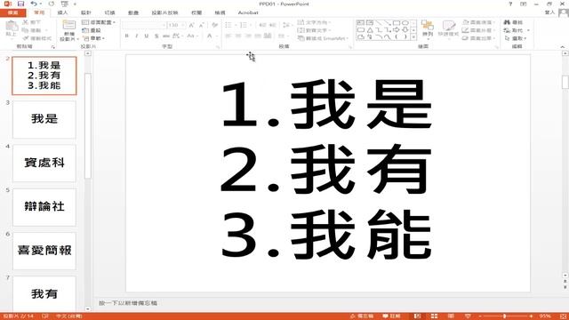Viewport: 569px width, 320px height.
Task: Open the Shape Fill dropdown
Action: pos(479,22)
